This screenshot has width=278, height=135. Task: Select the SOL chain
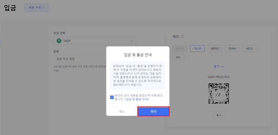click(178, 57)
